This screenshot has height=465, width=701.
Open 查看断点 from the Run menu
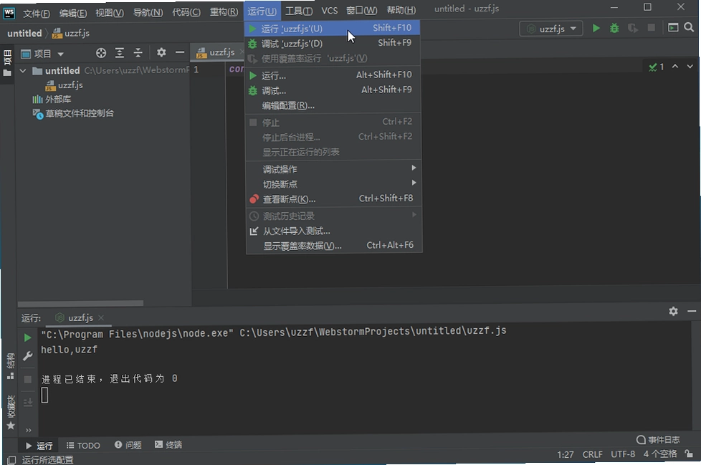pyautogui.click(x=333, y=198)
